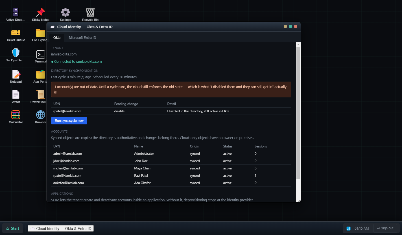This screenshot has width=402, height=235.
Task: Click the Pending change column header
Action: click(126, 104)
